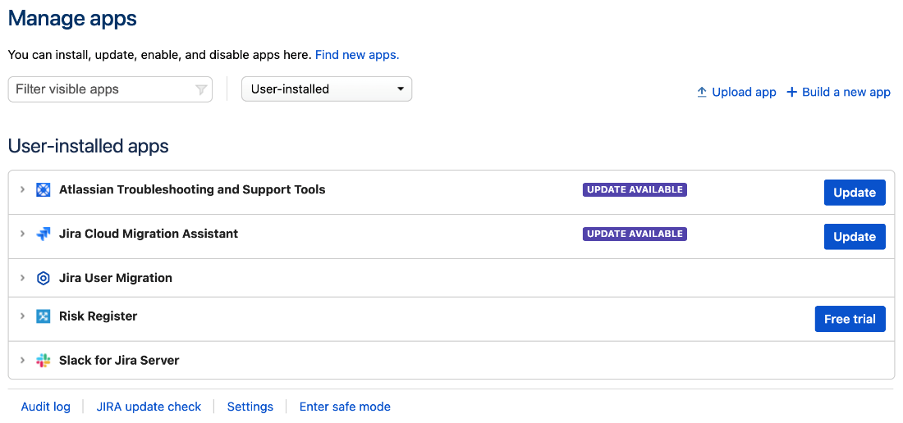Click the filter funnel icon in search box

point(201,89)
